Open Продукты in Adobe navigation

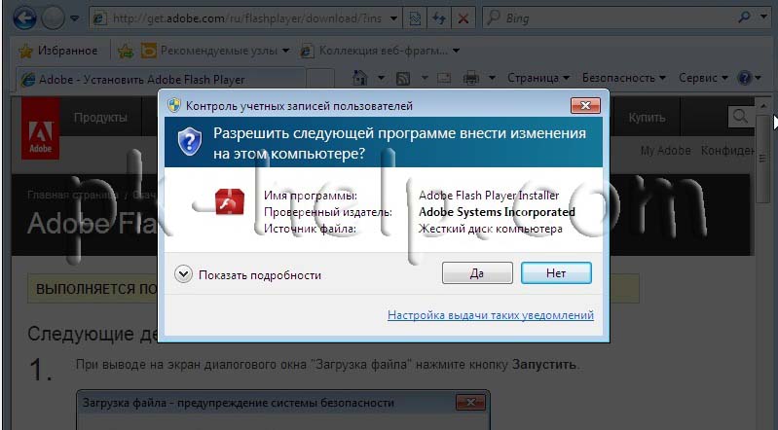(x=100, y=118)
